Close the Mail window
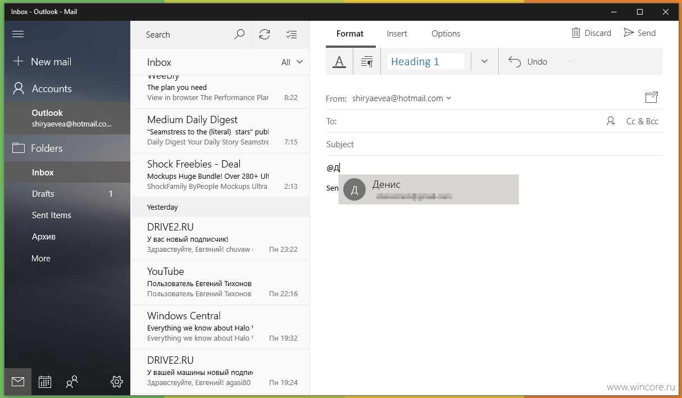This screenshot has height=398, width=682. point(666,12)
